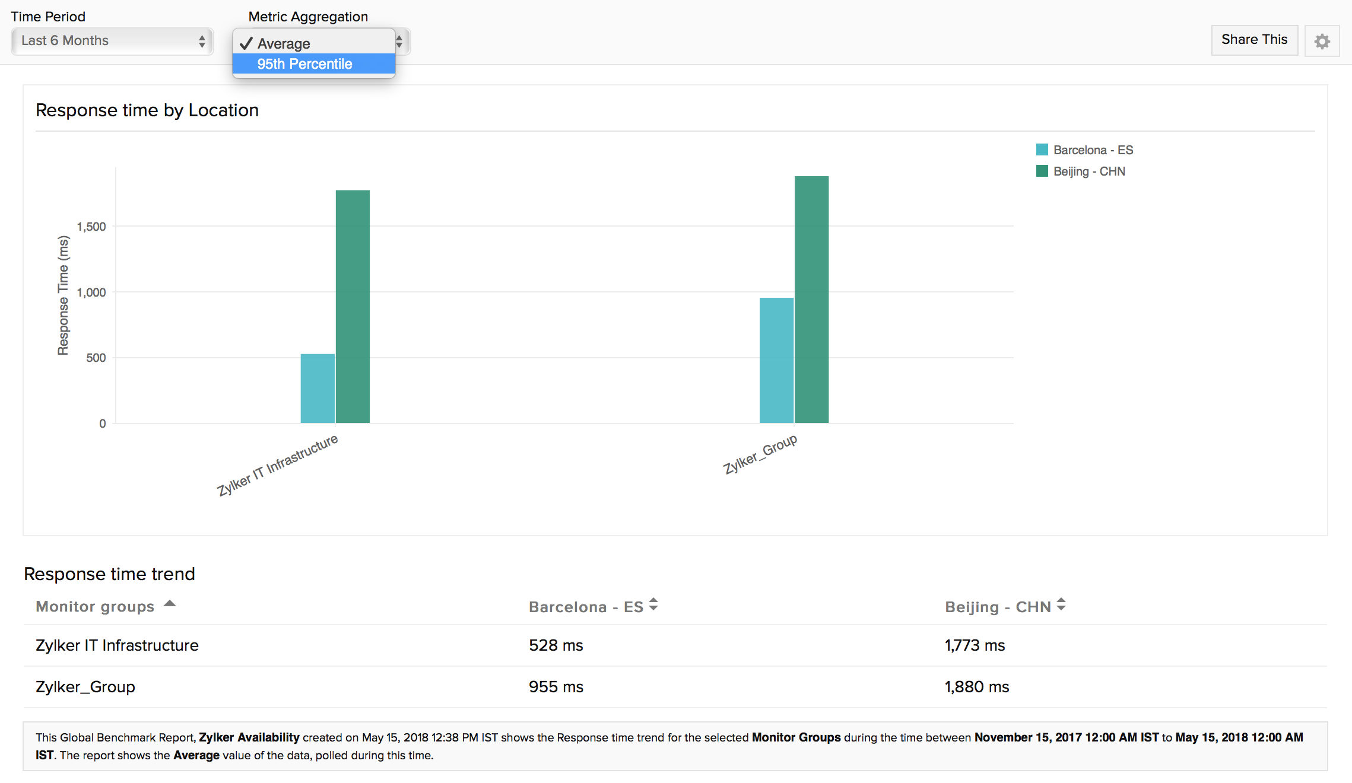Sort by Monitor groups arrow icon
Viewport: 1352px width, 783px height.
(170, 604)
